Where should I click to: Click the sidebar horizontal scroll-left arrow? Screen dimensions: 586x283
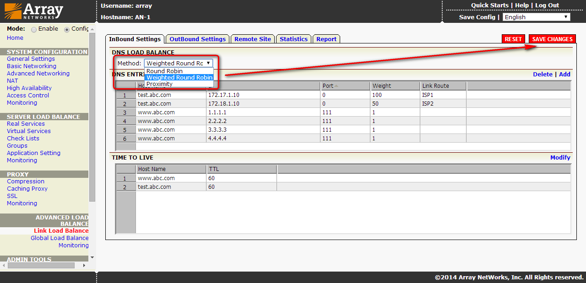(x=4, y=265)
